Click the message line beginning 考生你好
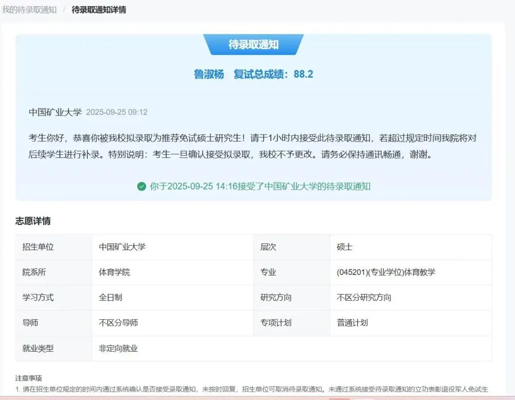 [253, 138]
